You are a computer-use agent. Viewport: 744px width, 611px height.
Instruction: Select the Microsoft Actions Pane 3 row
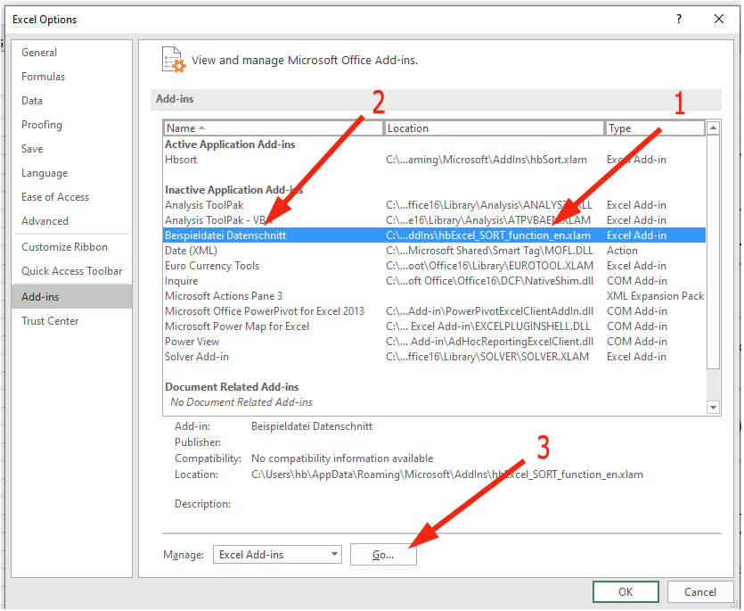pyautogui.click(x=434, y=296)
